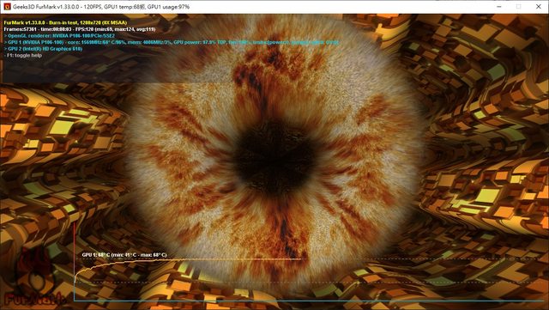This screenshot has width=549, height=310.
Task: Click the red vertical axis of temperature graph
Action: (x=75, y=261)
